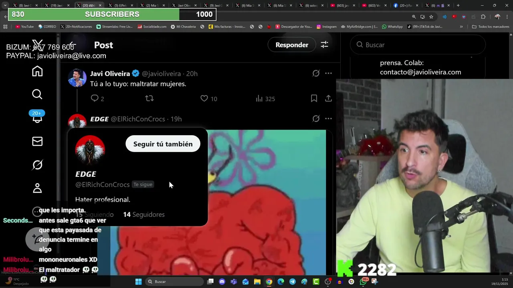Image resolution: width=513 pixels, height=288 pixels.
Task: Open Socialblade.com bookmark
Action: (152, 27)
